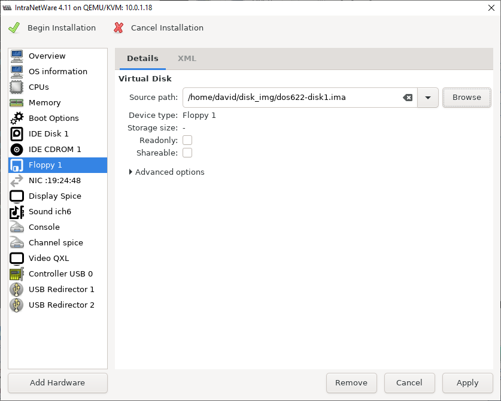Screen dimensions: 501x401
Task: Click the Controller USB 0 card icon
Action: point(17,274)
